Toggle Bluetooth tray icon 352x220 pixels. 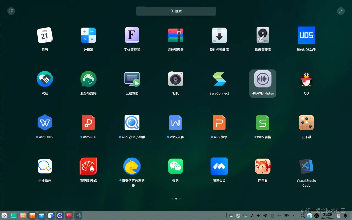(x=273, y=216)
